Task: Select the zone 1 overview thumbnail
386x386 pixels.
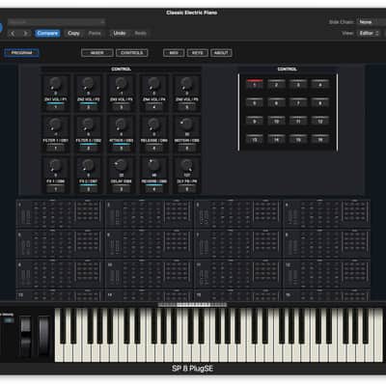Action: 60,213
